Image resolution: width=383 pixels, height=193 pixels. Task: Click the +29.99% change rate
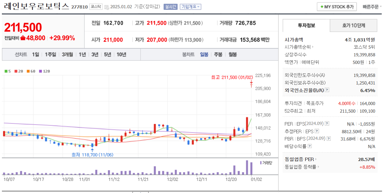coord(62,38)
